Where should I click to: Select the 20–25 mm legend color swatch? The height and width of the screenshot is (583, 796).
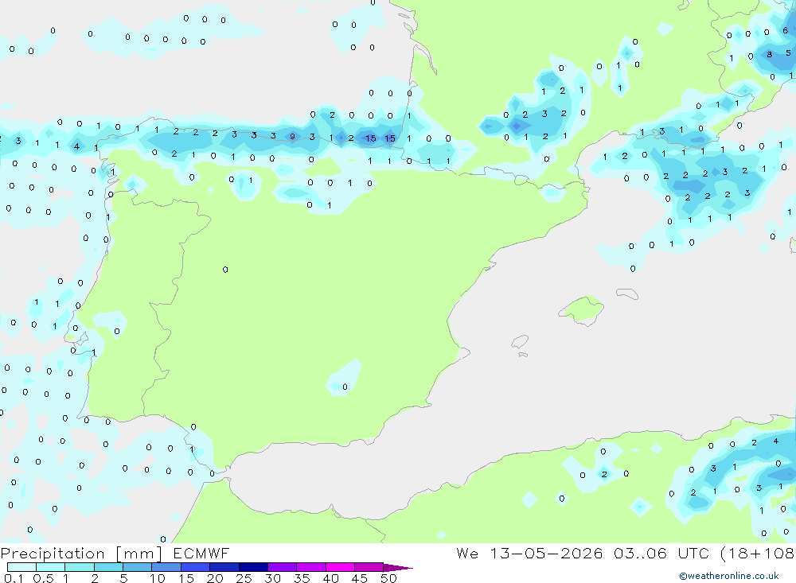coord(224,567)
